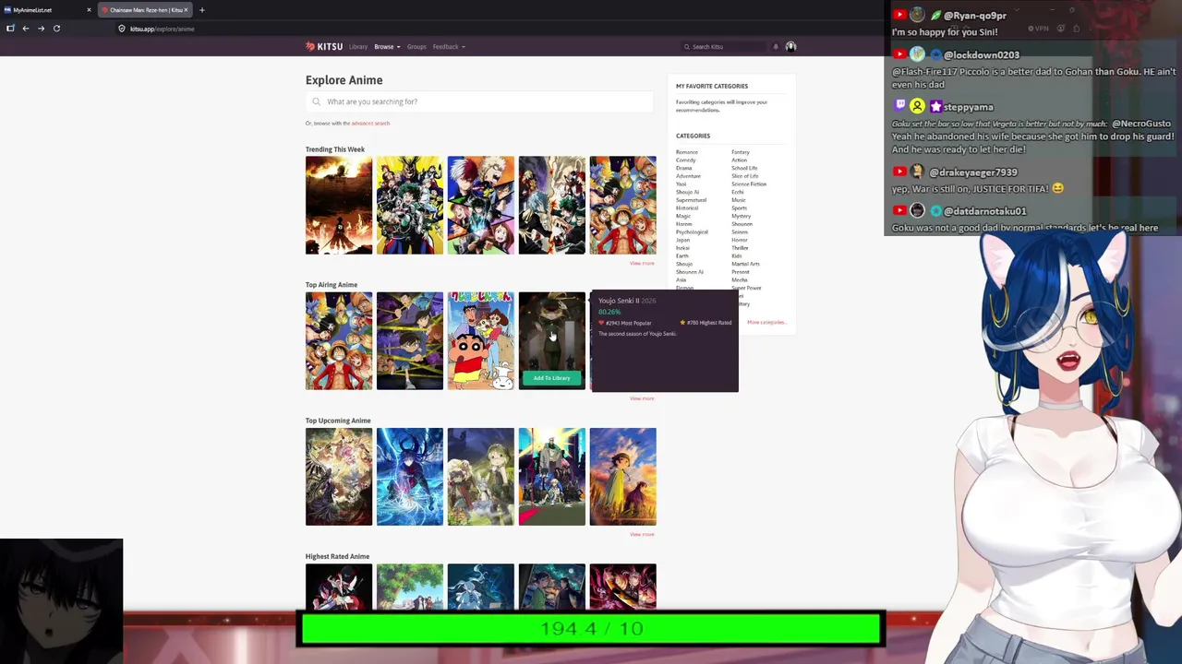This screenshot has height=664, width=1182.
Task: Click the 'What are you searching for?' box
Action: pyautogui.click(x=480, y=101)
